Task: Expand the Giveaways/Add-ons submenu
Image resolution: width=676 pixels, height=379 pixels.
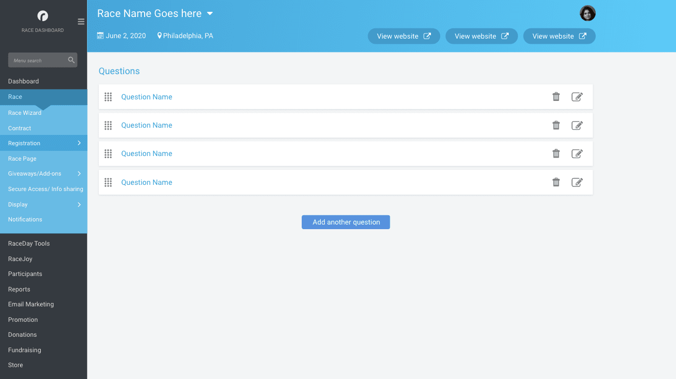Action: click(79, 174)
